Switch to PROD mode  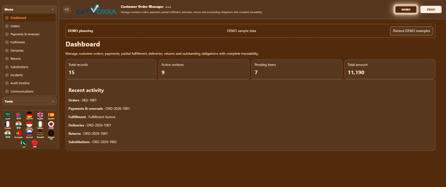[431, 9]
